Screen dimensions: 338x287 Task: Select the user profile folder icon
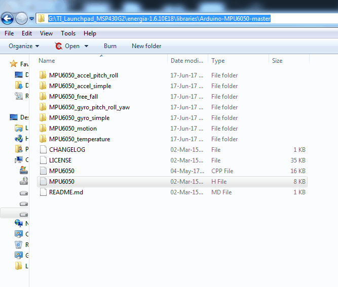pyautogui.click(x=19, y=149)
